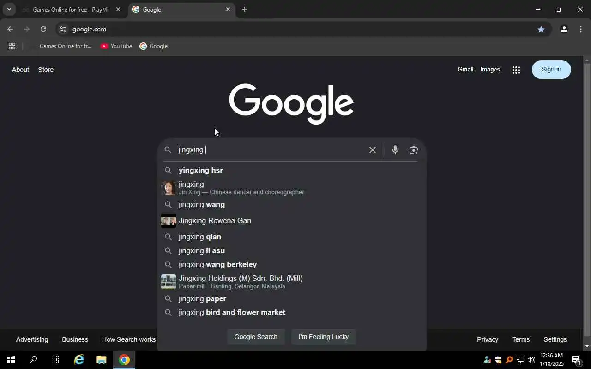The image size is (591, 369).
Task: Select suggestion jingxing paper
Action: tap(291, 299)
